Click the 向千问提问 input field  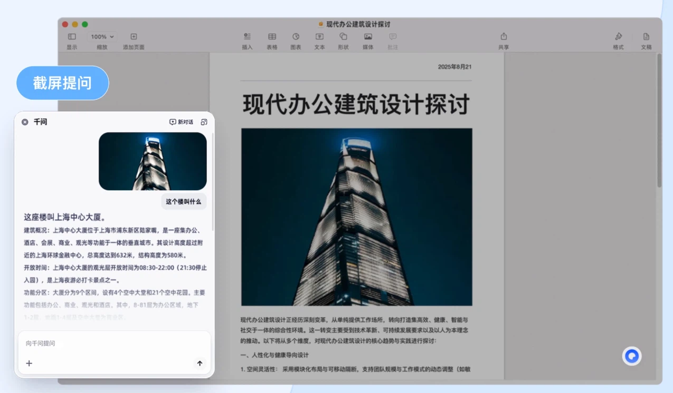pyautogui.click(x=115, y=343)
